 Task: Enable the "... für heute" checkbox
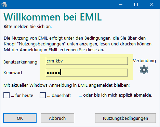coord(6,95)
